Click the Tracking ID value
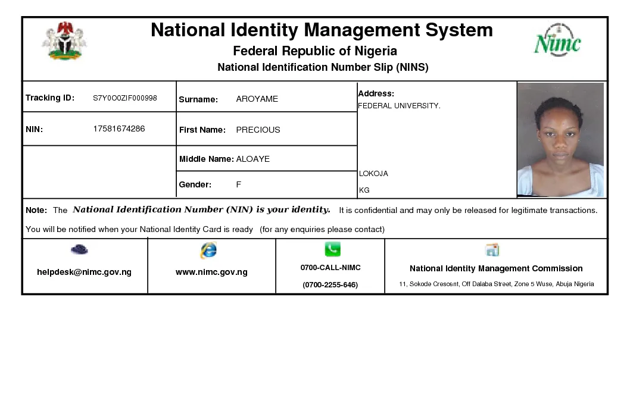Viewport: 630px width, 401px height. point(124,98)
